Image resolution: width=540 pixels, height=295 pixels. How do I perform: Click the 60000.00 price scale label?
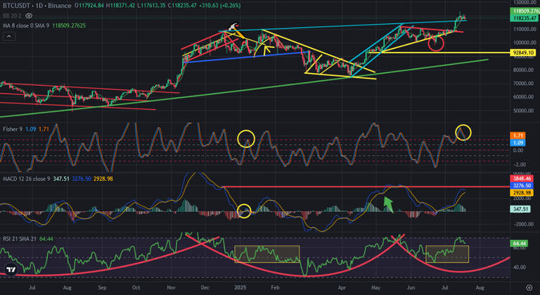[525, 97]
